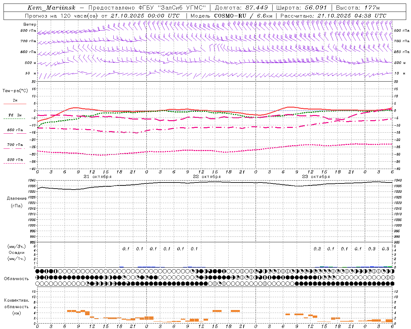The image size is (411, 329).
Task: Click the Широта: 56.091 value
Action: coord(302,8)
